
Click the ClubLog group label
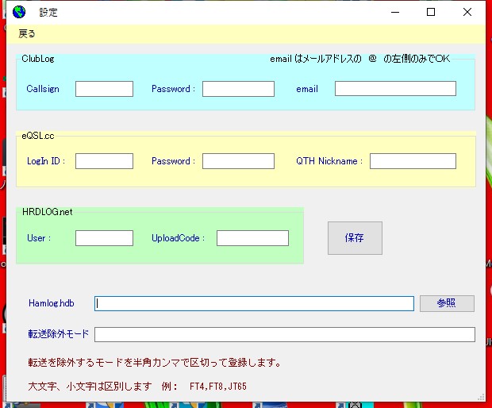38,59
